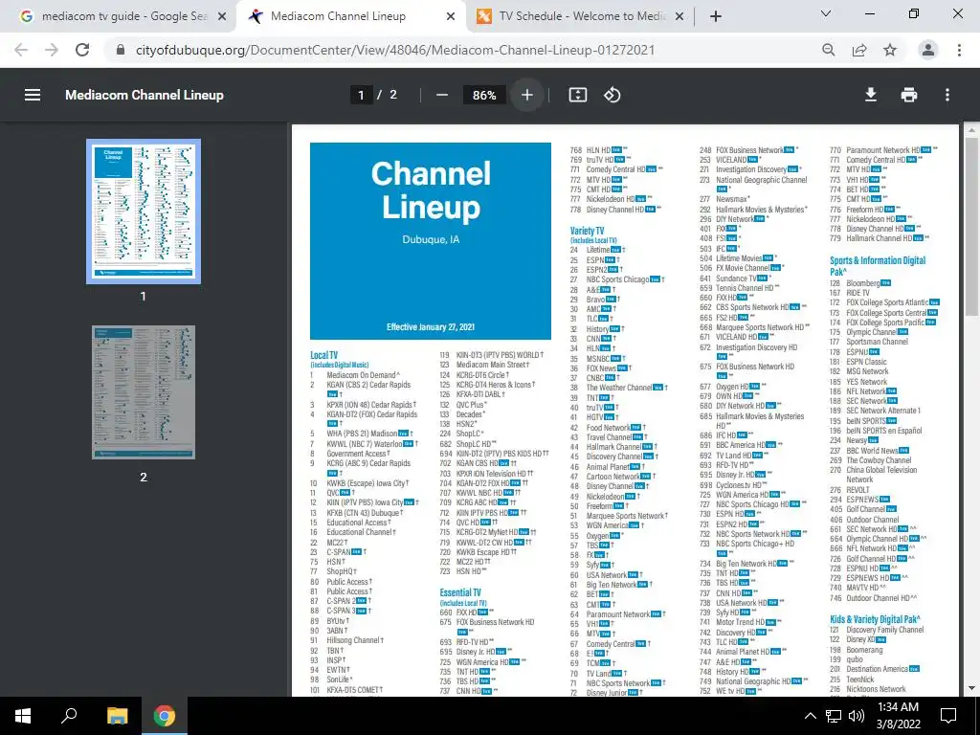Select the Mediacom Channel Lineup tab

351,16
